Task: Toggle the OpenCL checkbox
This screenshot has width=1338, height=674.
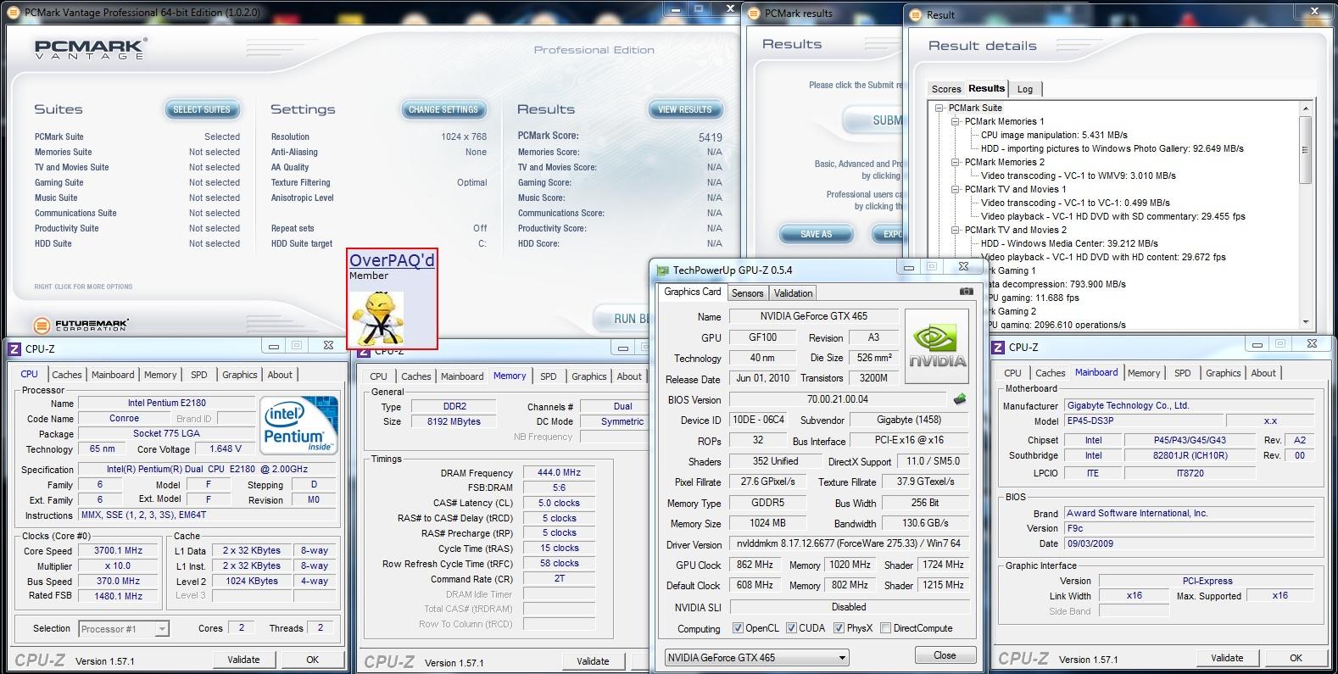Action: point(738,628)
